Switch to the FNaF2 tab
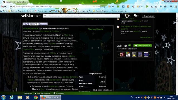 [26, 24]
